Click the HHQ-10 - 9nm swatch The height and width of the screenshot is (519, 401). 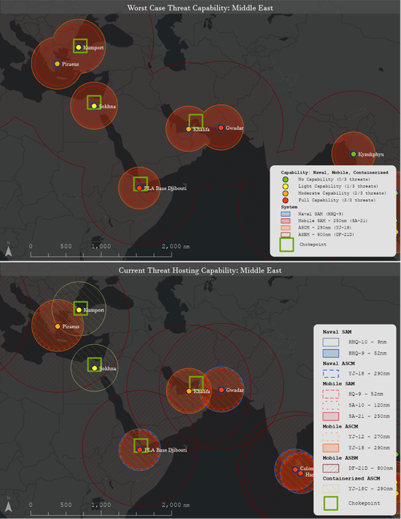tap(331, 343)
